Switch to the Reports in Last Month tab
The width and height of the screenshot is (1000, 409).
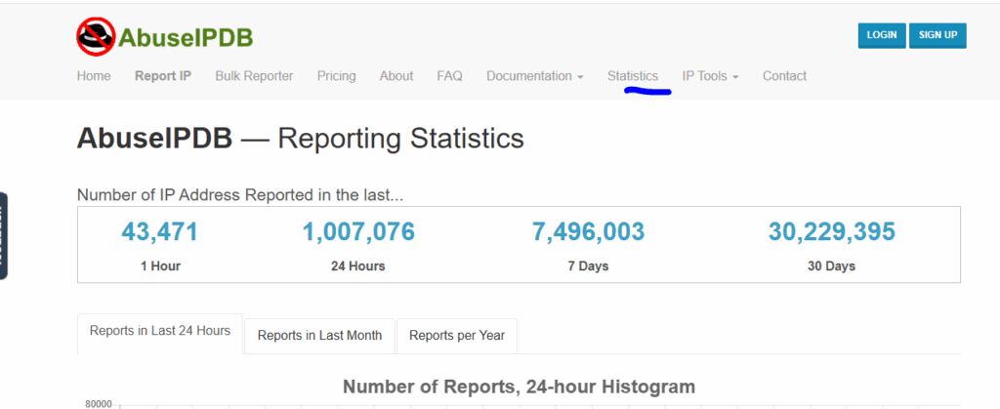click(319, 336)
